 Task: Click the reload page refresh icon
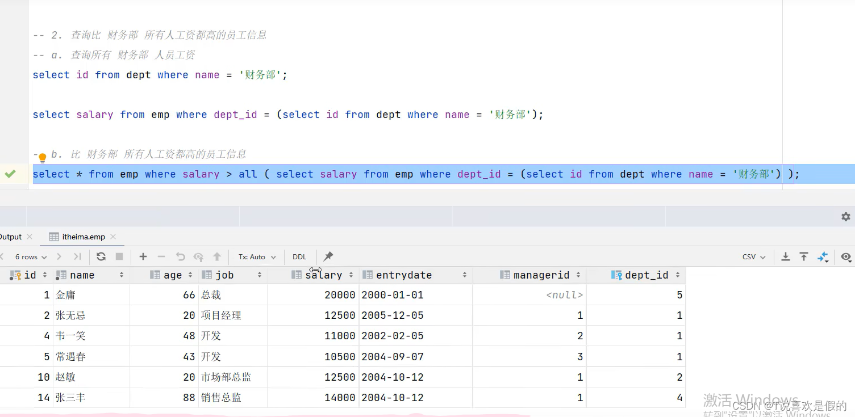click(101, 256)
